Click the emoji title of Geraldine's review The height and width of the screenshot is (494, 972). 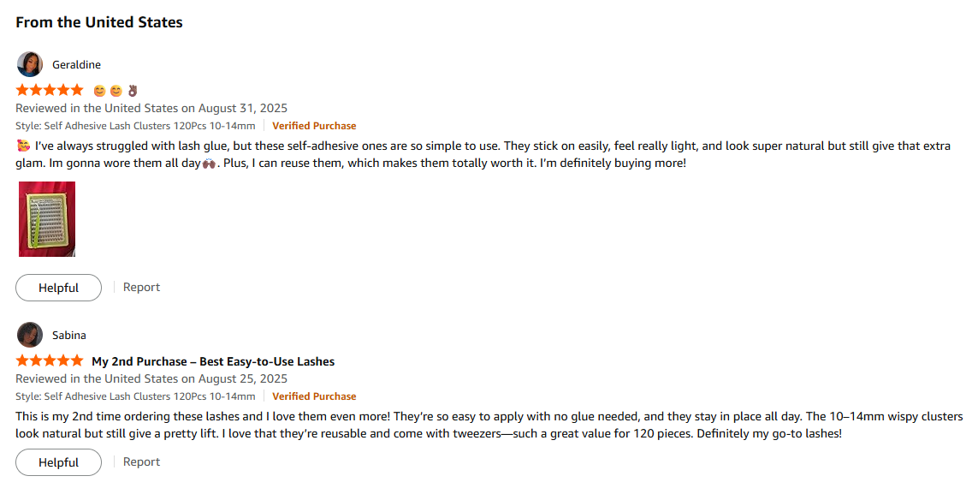(115, 90)
